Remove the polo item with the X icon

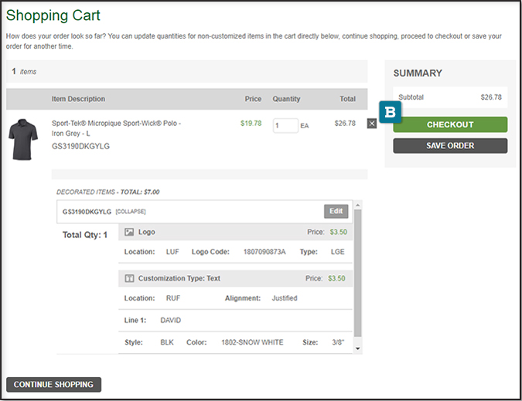[372, 123]
